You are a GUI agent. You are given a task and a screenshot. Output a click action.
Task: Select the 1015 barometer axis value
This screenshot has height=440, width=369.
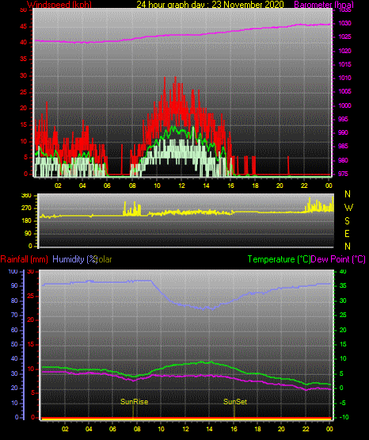coord(344,64)
